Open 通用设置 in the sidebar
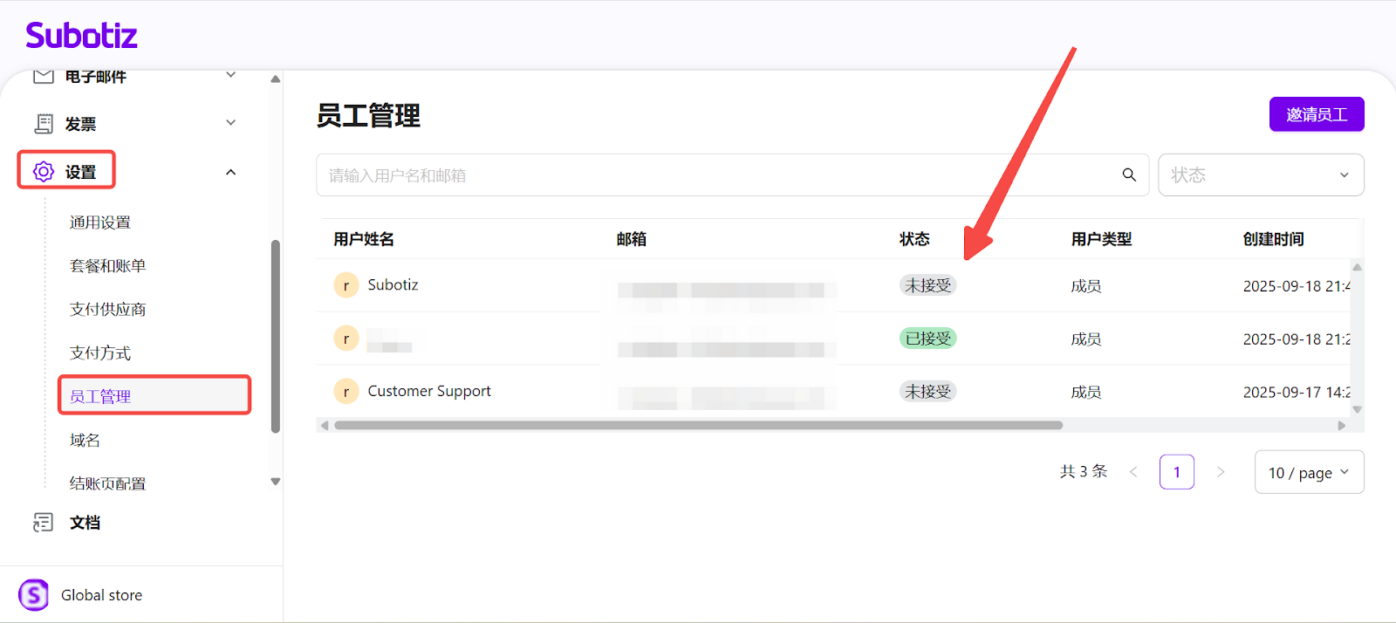 point(100,222)
